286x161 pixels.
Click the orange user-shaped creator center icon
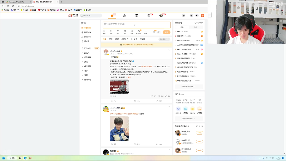(199, 109)
